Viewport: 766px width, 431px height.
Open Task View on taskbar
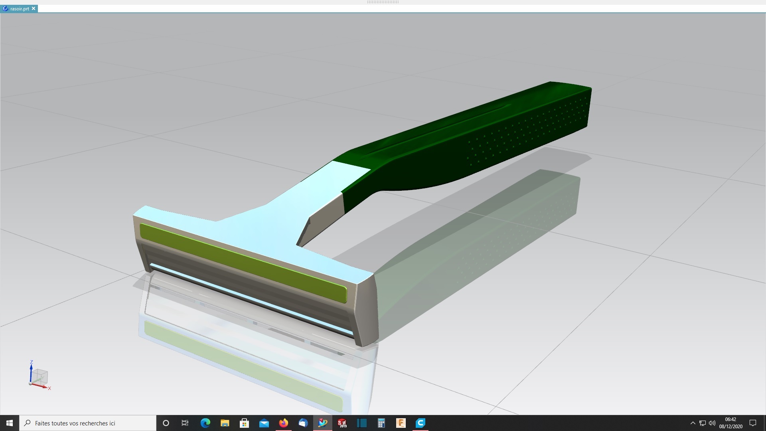[x=185, y=423]
